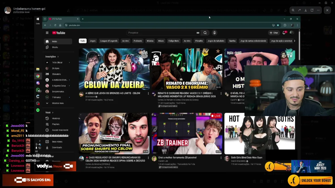Open Playlists in the sidebar
Viewport: 335px width, 188px height.
[x=58, y=124]
